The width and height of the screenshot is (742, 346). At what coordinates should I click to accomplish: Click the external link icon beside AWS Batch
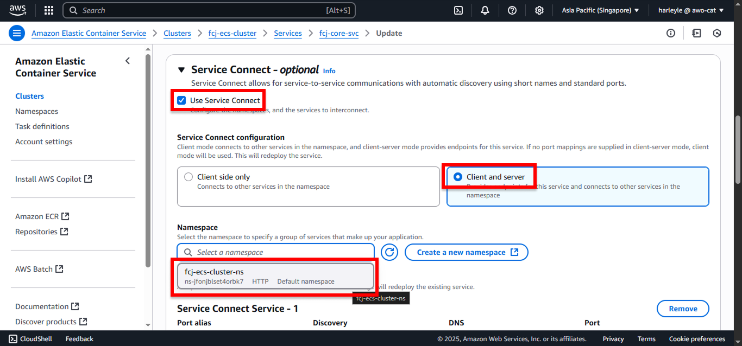60,269
